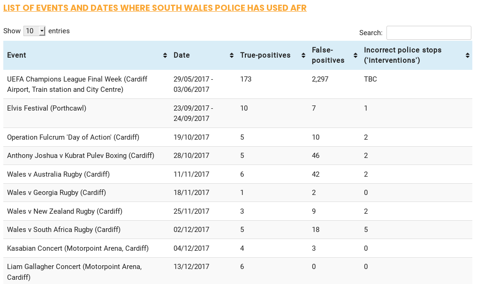
Task: Sort by the Event column arrows
Action: (165, 55)
